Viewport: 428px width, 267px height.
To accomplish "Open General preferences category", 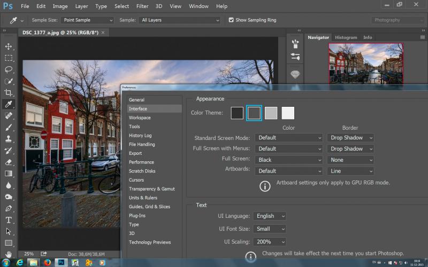I will 154,100.
